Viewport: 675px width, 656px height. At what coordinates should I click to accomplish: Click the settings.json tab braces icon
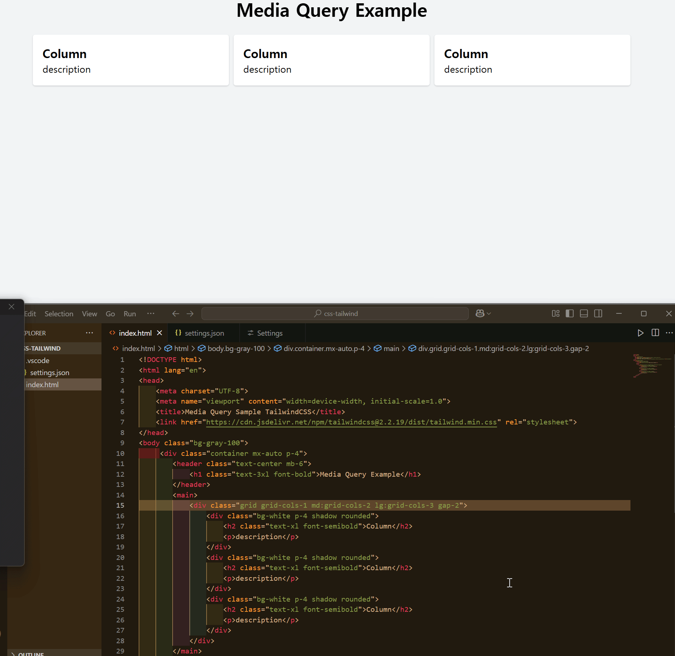[178, 333]
